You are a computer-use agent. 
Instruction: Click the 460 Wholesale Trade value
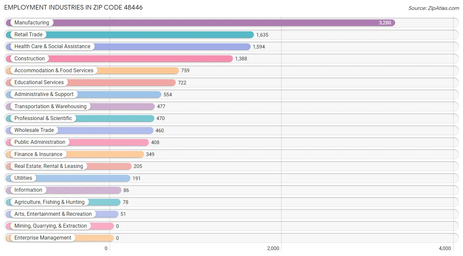pos(160,131)
